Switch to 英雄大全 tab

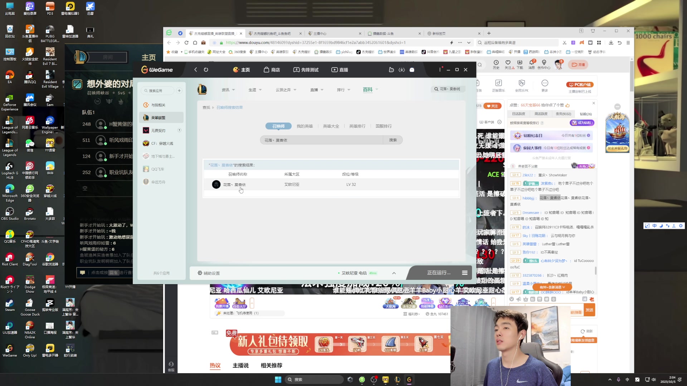tap(331, 126)
